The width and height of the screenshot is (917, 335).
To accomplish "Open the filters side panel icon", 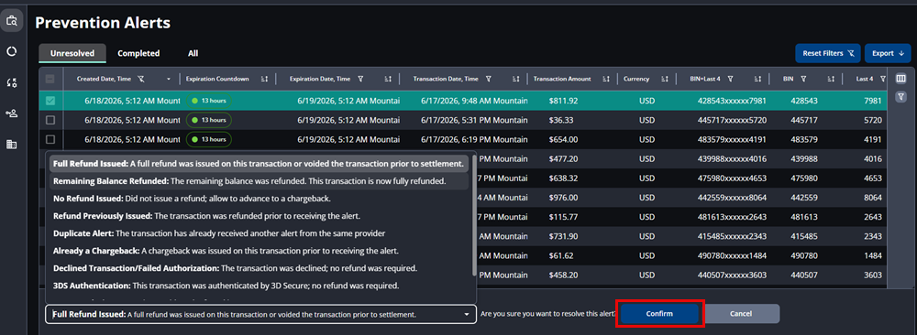I will coord(900,96).
